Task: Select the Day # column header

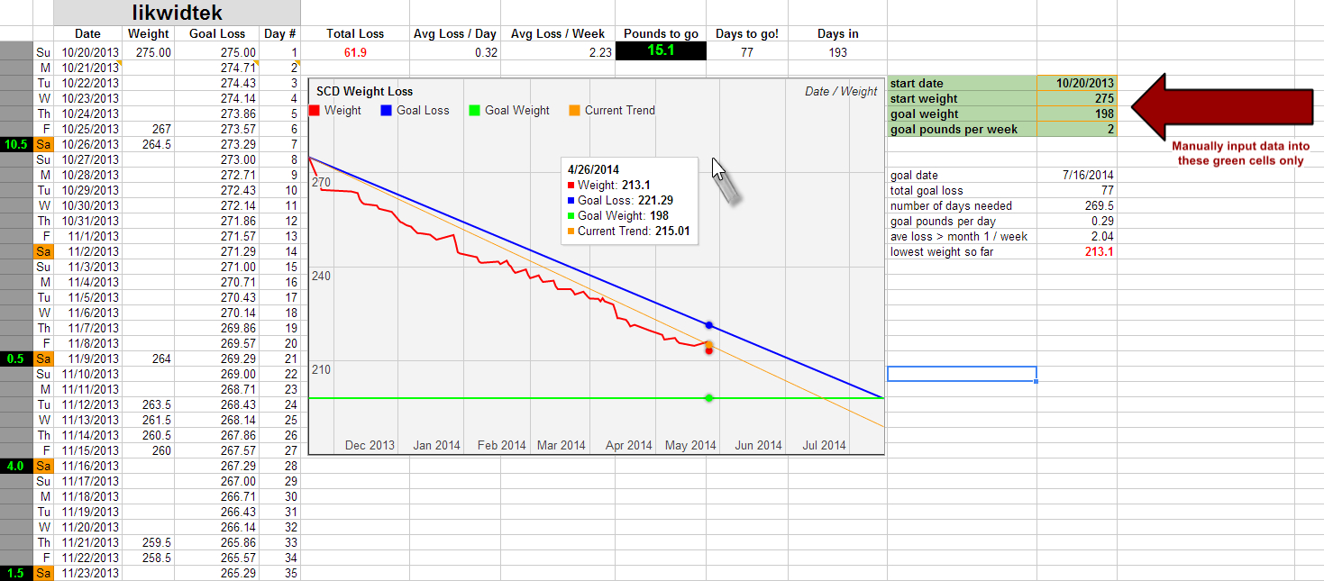Action: 279,33
